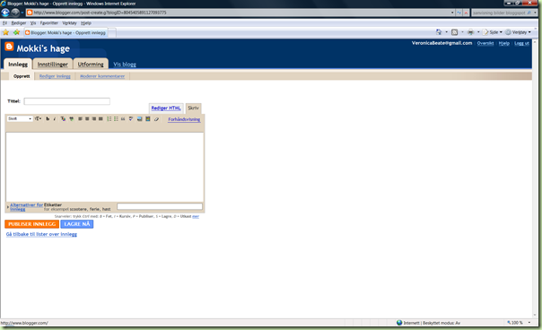Open the Vis menu

coord(33,23)
